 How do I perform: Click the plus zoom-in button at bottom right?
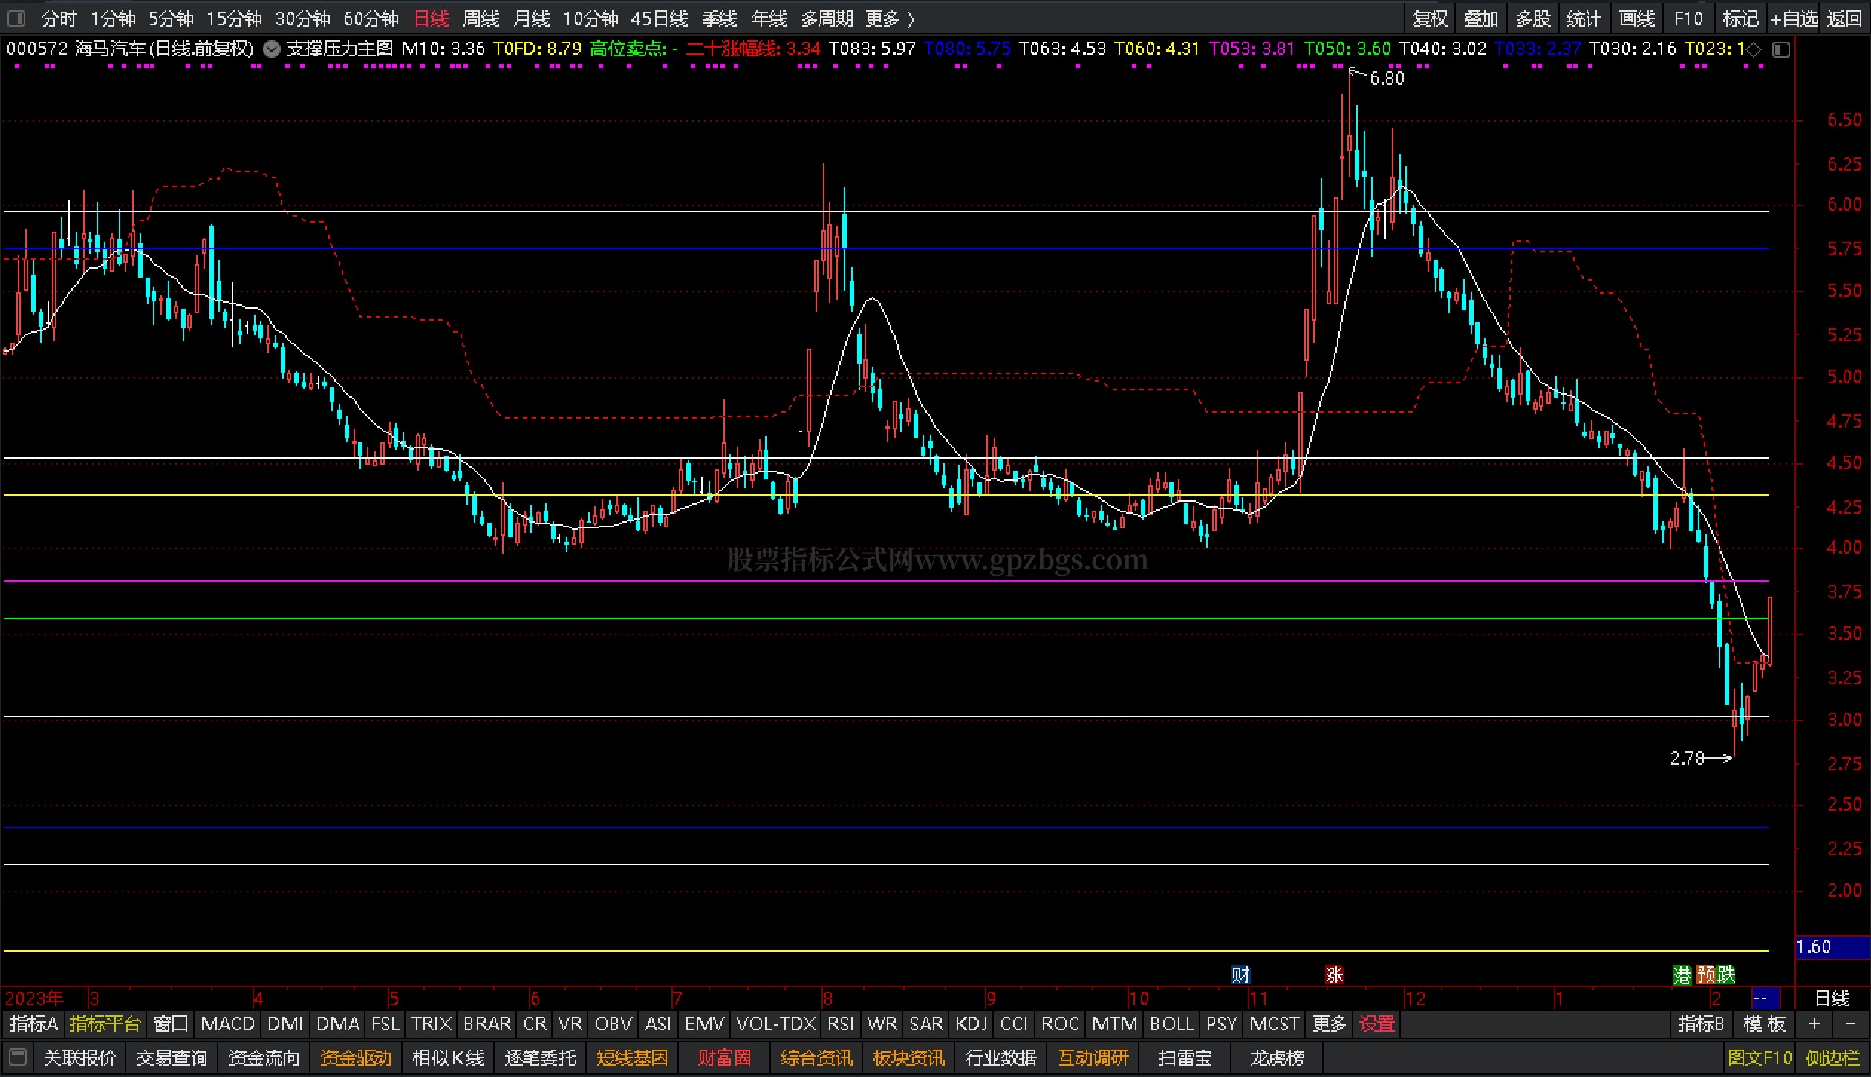tap(1815, 1024)
